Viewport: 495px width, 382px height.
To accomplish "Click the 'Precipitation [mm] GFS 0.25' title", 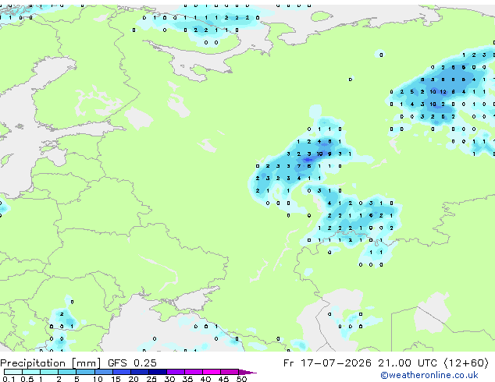I will click(78, 363).
